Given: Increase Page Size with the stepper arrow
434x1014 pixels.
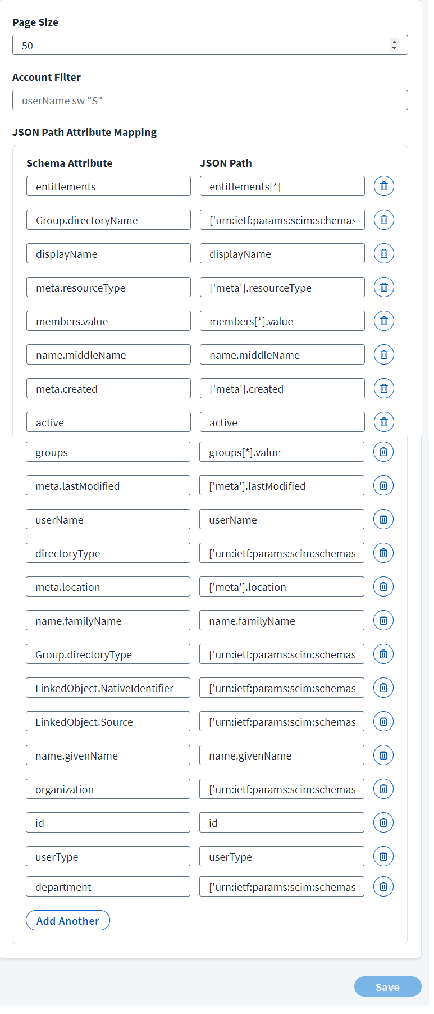Looking at the screenshot, I should coord(395,42).
